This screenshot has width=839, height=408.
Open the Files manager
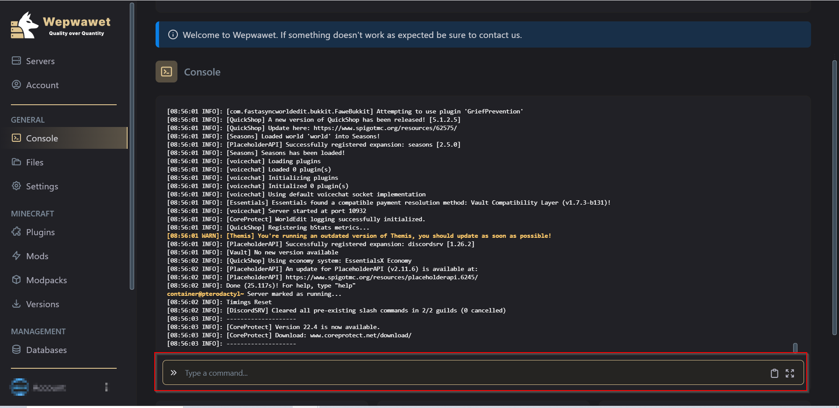pyautogui.click(x=35, y=162)
